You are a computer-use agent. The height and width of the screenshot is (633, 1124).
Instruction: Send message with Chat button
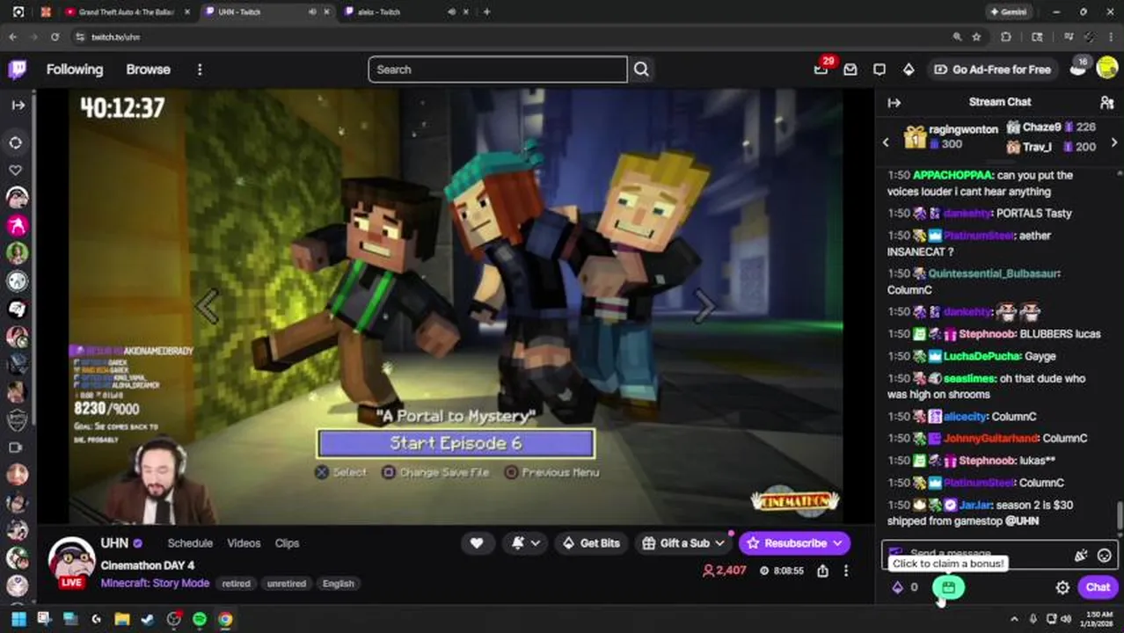point(1098,587)
